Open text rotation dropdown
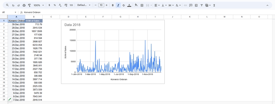Screen dimensions: 275x104 178,5
